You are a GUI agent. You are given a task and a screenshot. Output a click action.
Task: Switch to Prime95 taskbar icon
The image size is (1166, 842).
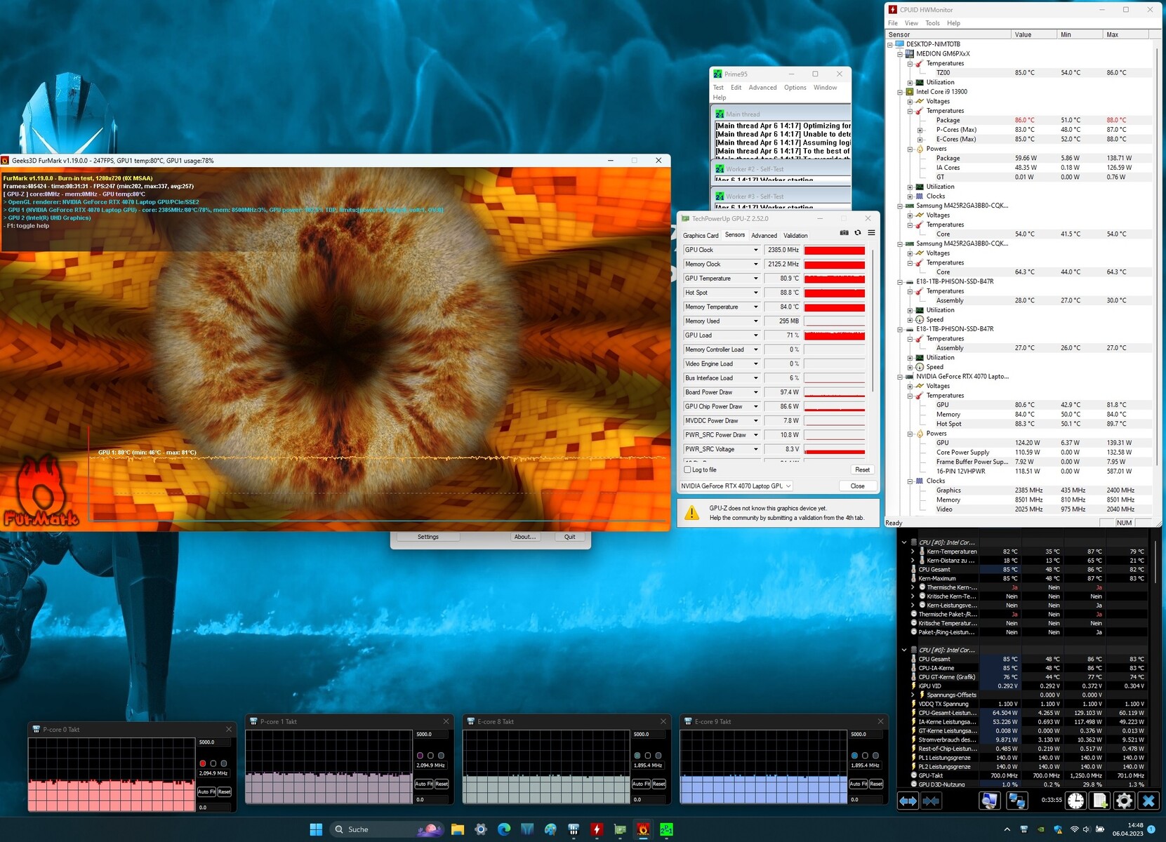click(666, 829)
